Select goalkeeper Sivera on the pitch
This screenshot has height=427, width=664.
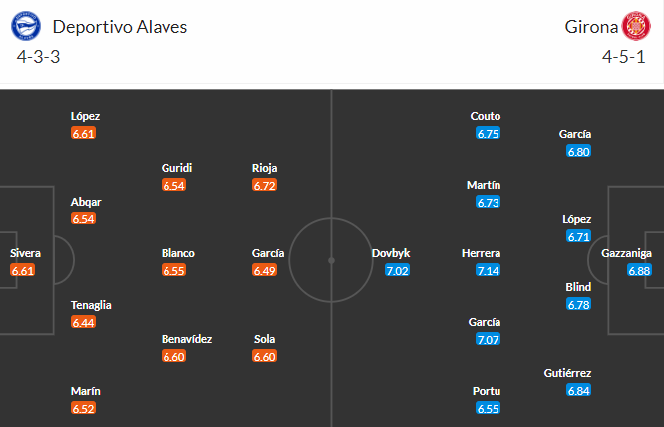pyautogui.click(x=25, y=253)
